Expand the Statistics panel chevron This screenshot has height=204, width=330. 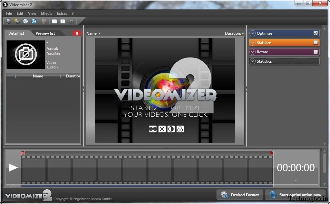pyautogui.click(x=252, y=61)
